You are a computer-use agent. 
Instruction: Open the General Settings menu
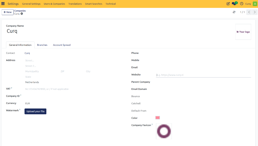(31, 4)
